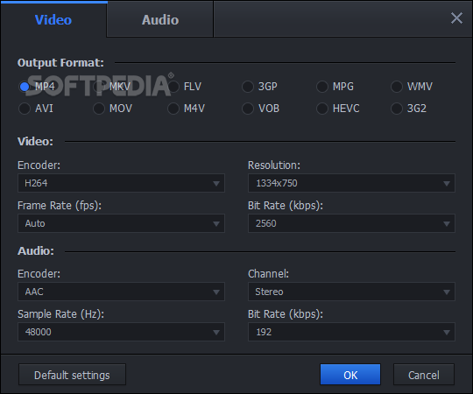Open the video Encoder H264 dropdown
Image resolution: width=473 pixels, height=394 pixels.
point(121,183)
